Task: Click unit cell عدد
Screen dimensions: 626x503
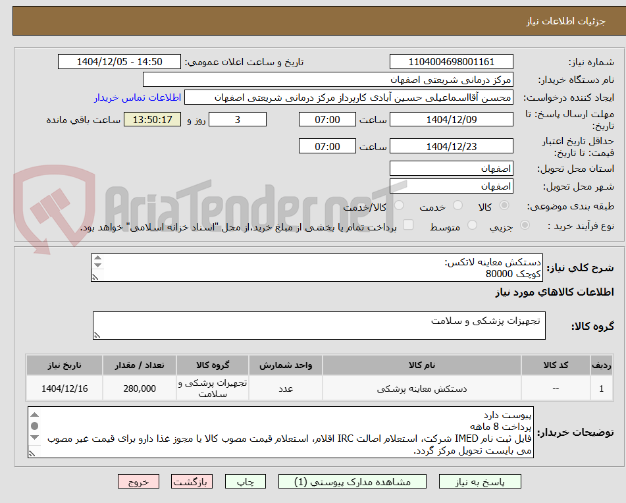Action: [x=286, y=388]
